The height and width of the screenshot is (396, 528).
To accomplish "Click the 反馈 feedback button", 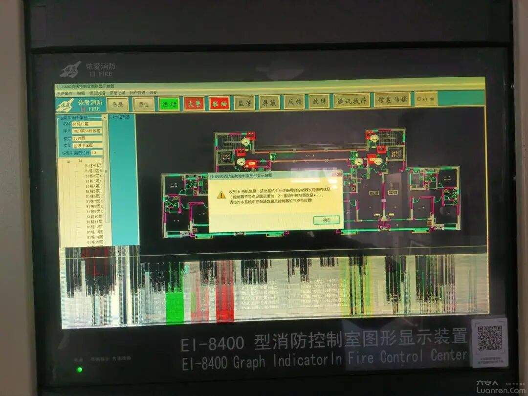I will pos(294,102).
